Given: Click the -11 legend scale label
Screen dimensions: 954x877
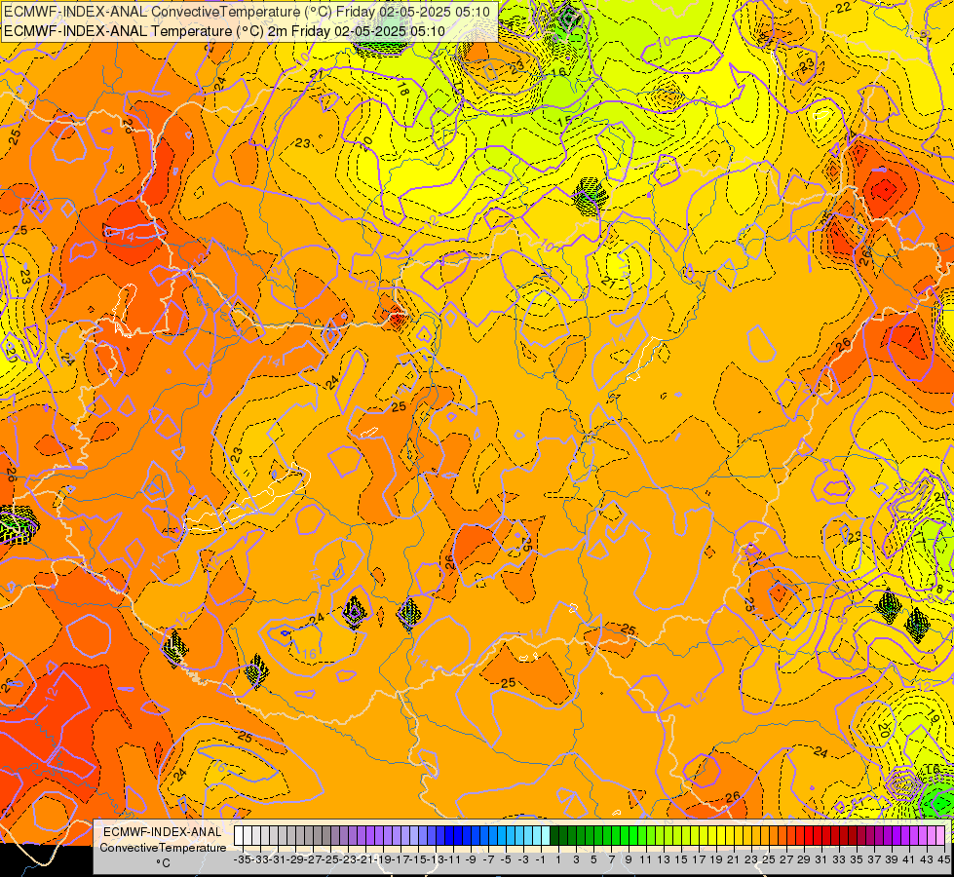Looking at the screenshot, I should (x=453, y=859).
